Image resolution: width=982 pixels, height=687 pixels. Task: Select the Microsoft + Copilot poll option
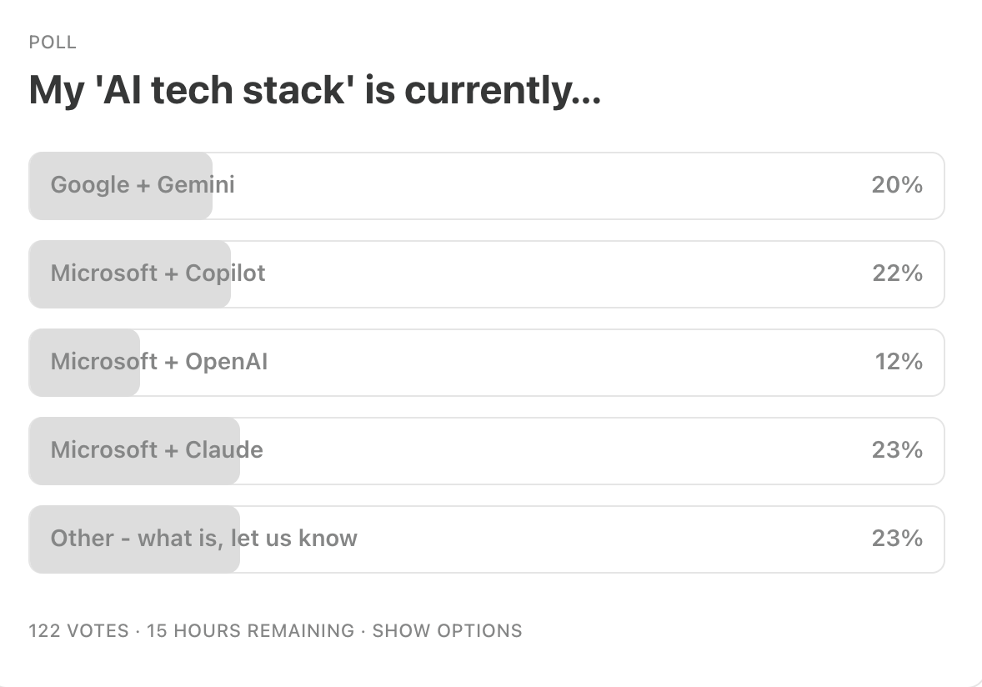[487, 274]
